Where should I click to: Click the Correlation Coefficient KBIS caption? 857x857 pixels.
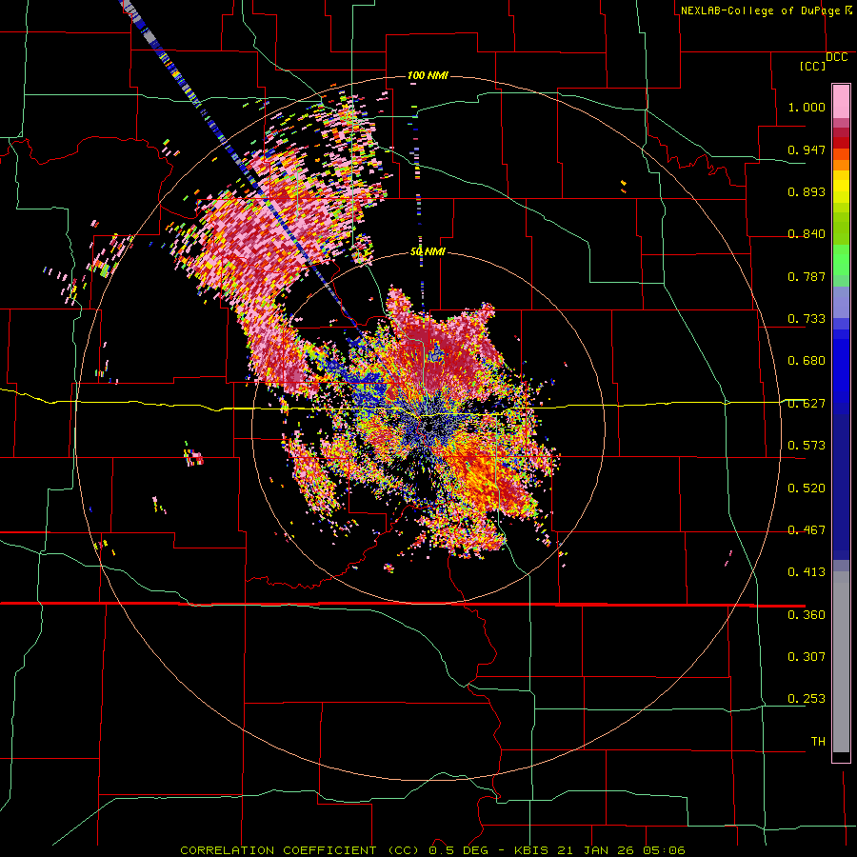click(x=432, y=850)
